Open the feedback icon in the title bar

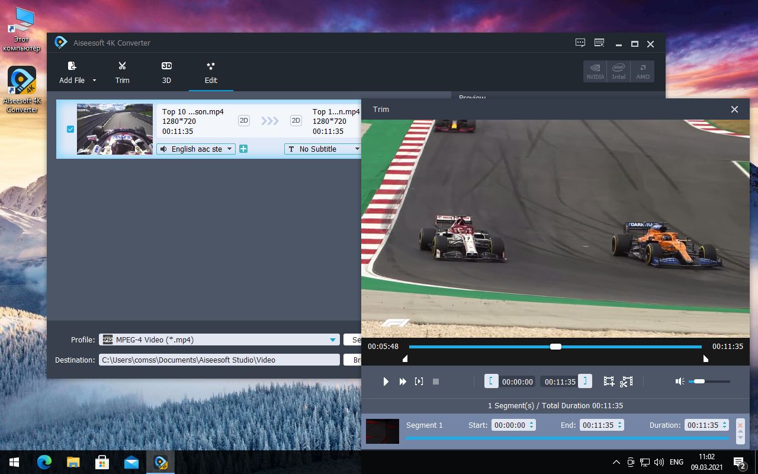tap(580, 42)
